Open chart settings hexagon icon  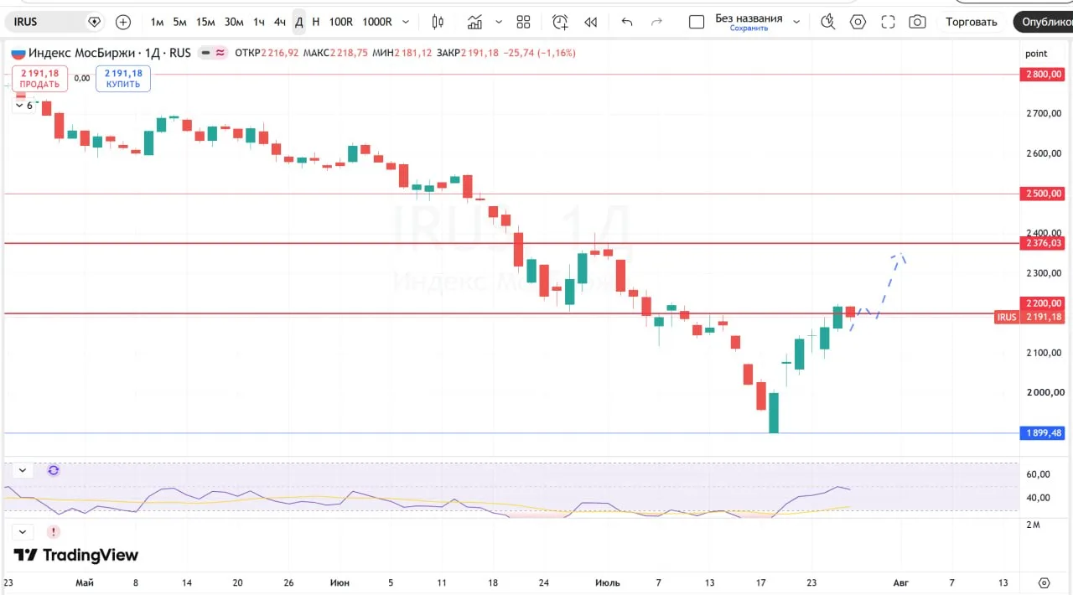coord(858,22)
